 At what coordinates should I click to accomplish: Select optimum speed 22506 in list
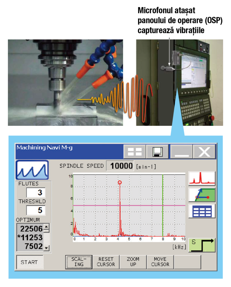coord(31,229)
